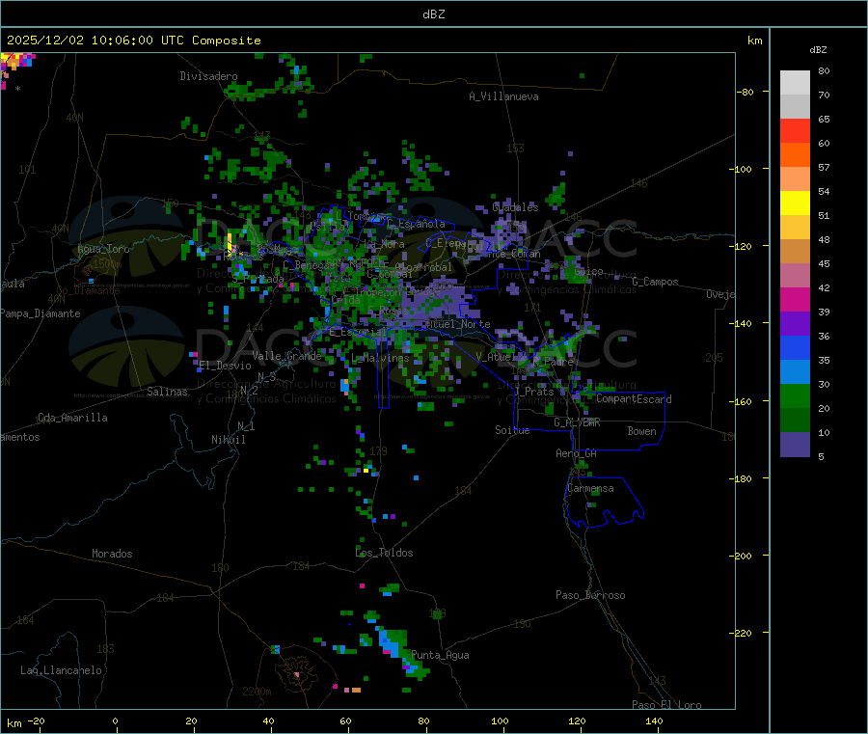The height and width of the screenshot is (734, 868).
Task: Click the timestamp '2025/12/02 10:06:00 UTC Composite'
Action: tap(133, 41)
